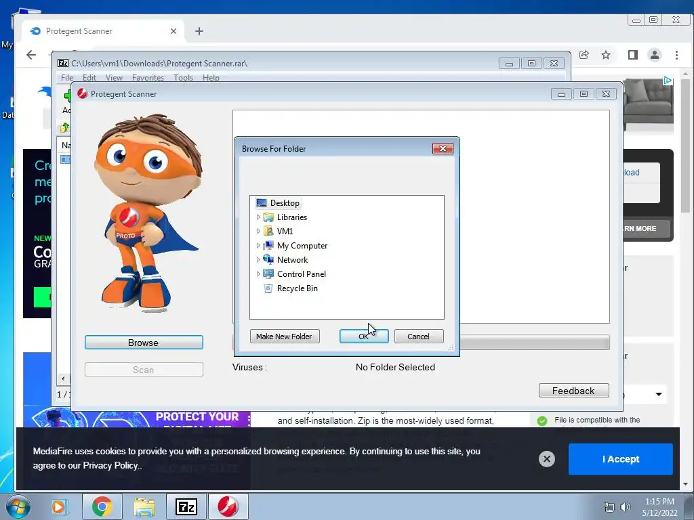Open the Help menu in 7-Zip
694x520 pixels.
coord(211,78)
